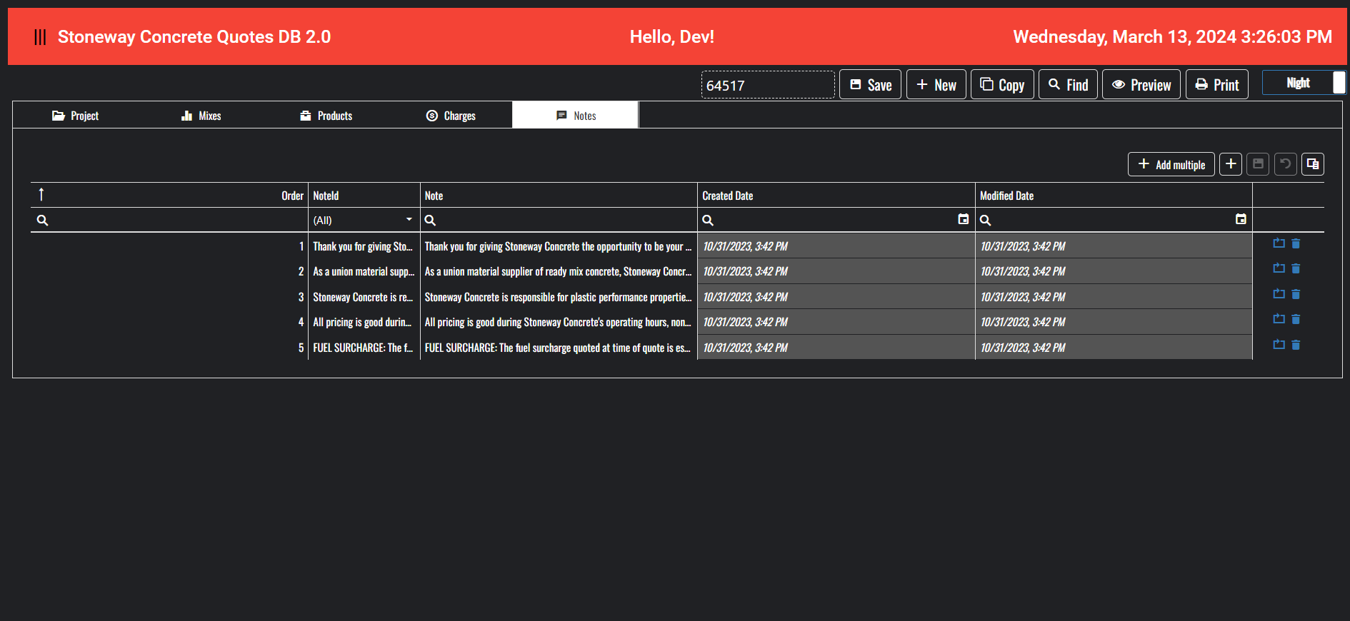Delete the 'As a union material' note row
This screenshot has width=1350, height=621.
(1296, 268)
